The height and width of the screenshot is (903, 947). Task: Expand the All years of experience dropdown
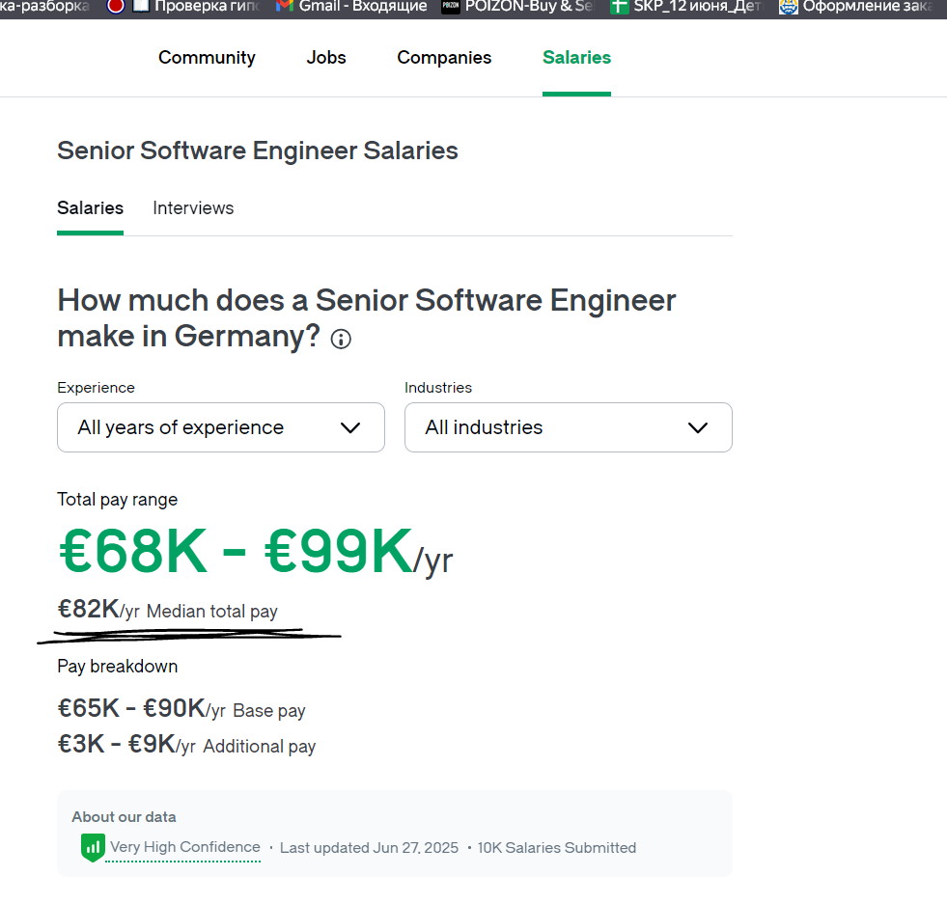(220, 427)
